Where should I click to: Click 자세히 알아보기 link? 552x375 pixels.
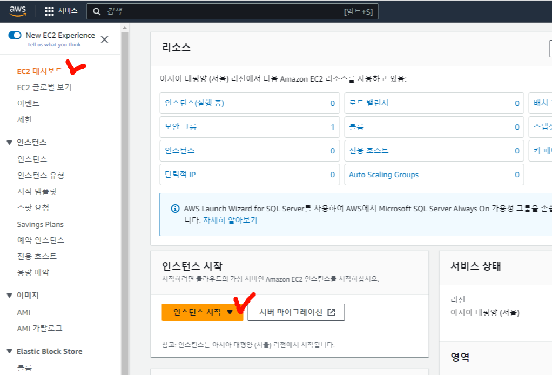(230, 220)
